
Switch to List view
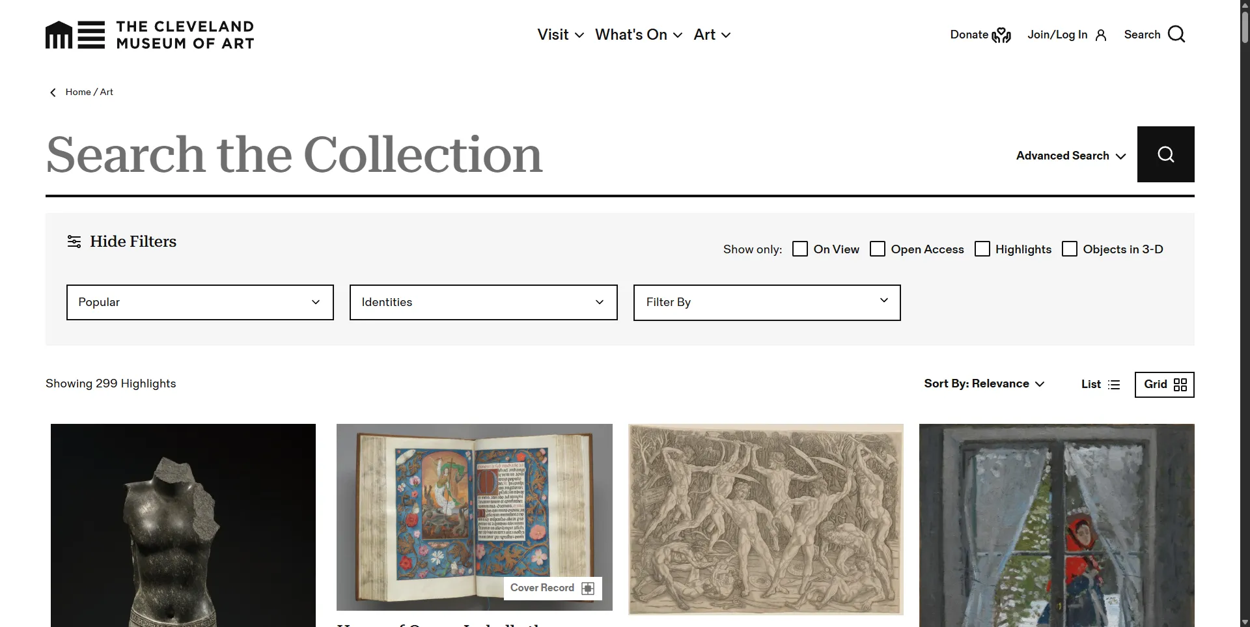click(1100, 384)
